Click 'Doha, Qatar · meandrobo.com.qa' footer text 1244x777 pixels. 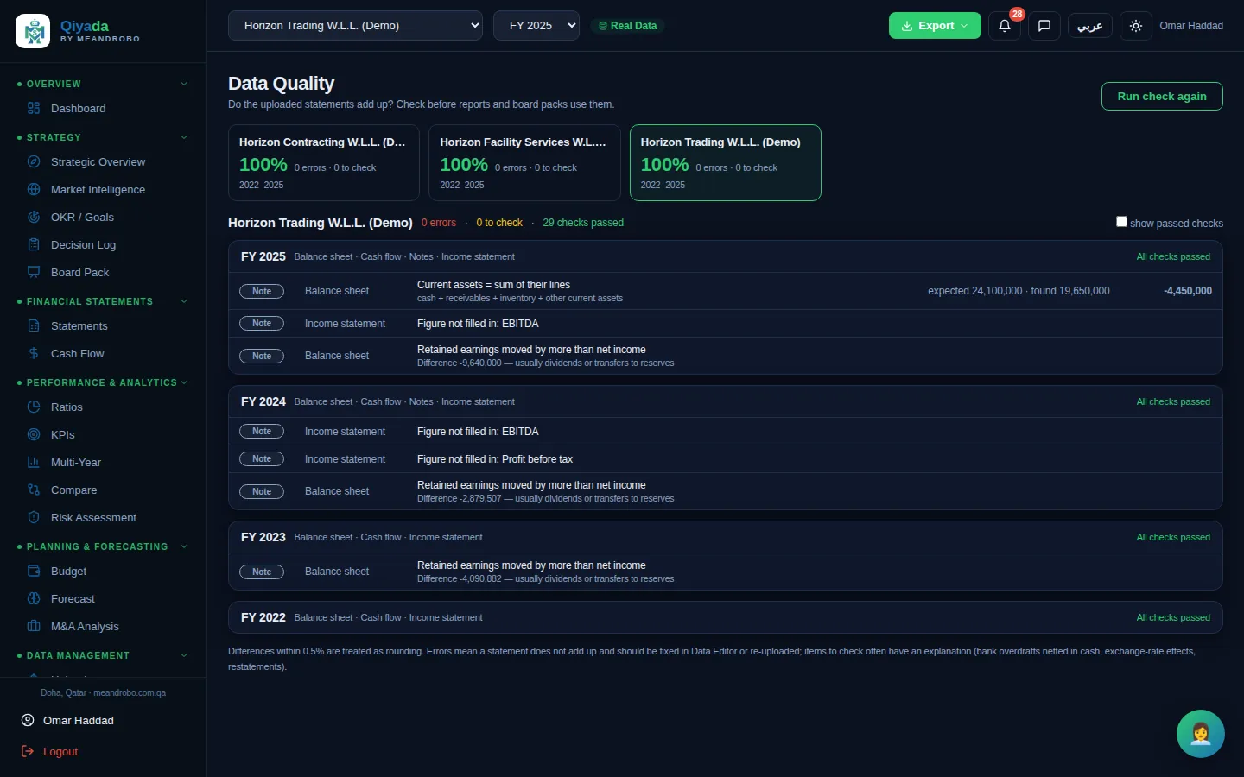103,692
